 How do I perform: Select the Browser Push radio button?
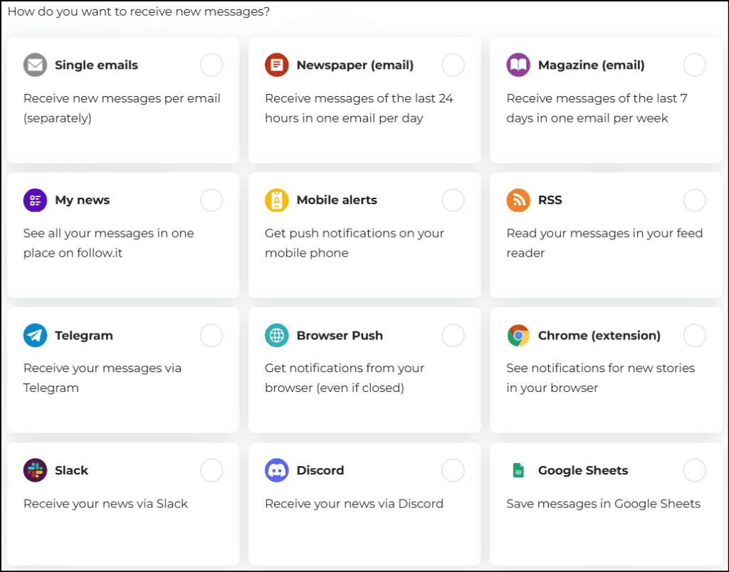[x=453, y=336]
